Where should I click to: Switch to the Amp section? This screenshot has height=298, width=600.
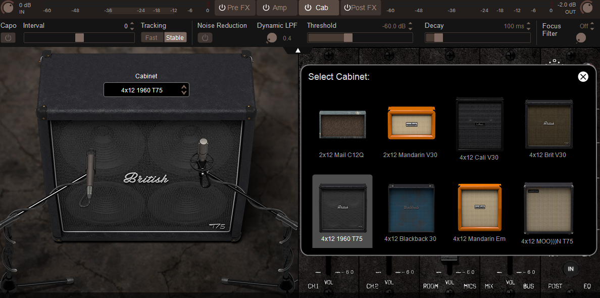coord(277,8)
